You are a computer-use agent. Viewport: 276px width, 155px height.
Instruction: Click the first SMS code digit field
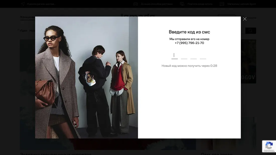pyautogui.click(x=175, y=56)
